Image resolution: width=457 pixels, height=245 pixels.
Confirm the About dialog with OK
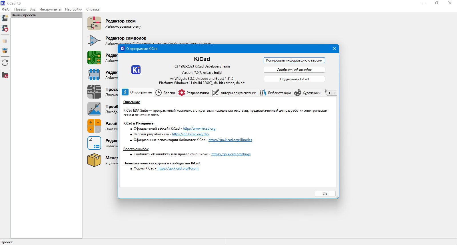[325, 194]
